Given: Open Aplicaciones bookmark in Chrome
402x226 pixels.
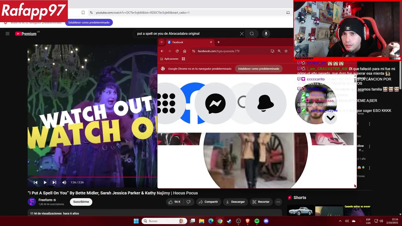Looking at the screenshot, I should point(169,59).
